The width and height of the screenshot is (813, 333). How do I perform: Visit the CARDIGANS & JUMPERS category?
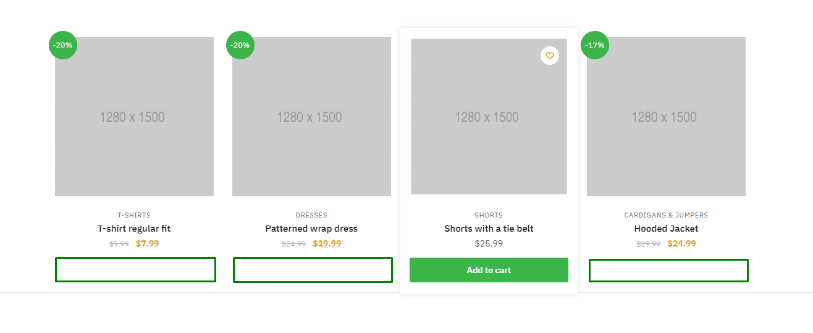pos(666,216)
